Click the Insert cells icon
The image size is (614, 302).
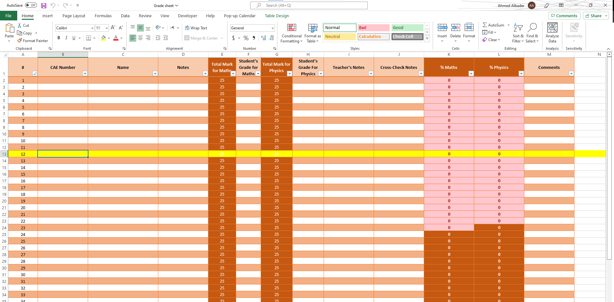(442, 27)
